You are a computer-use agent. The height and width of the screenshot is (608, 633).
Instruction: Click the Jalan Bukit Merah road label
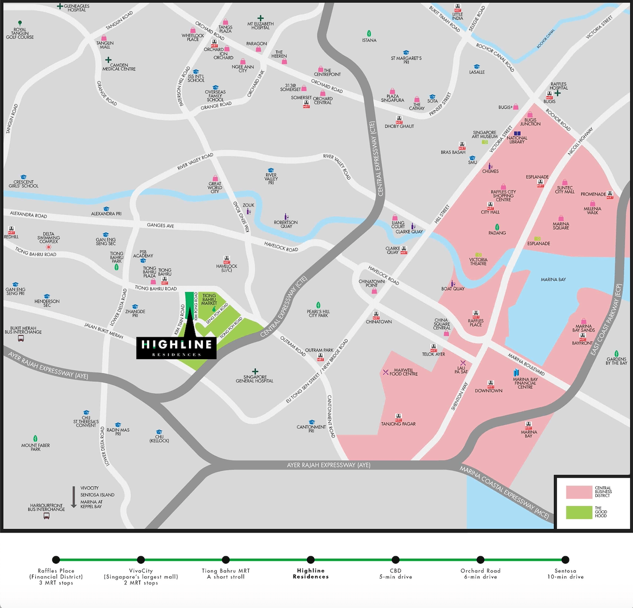pyautogui.click(x=104, y=330)
